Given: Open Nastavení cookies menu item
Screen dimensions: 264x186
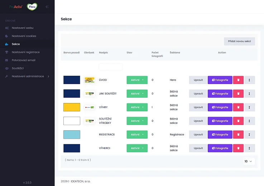Looking at the screenshot, I should (x=24, y=36).
